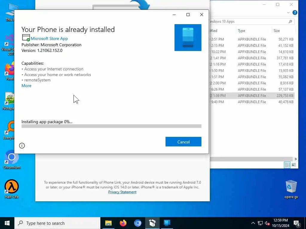Screen dimensions: 306x229
Task: Select the file sized 15,935 KB
Action: (252, 70)
